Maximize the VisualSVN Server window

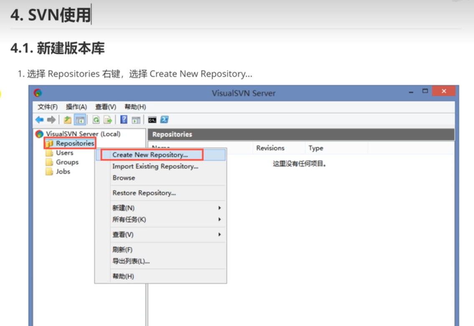tap(425, 91)
